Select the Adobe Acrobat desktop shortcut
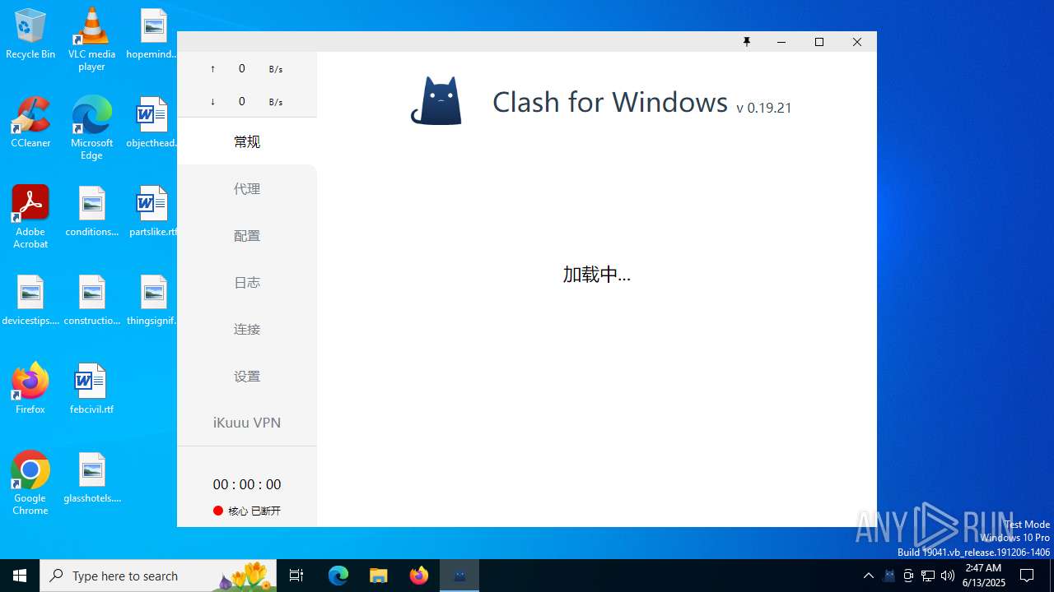This screenshot has height=592, width=1054. pos(30,217)
